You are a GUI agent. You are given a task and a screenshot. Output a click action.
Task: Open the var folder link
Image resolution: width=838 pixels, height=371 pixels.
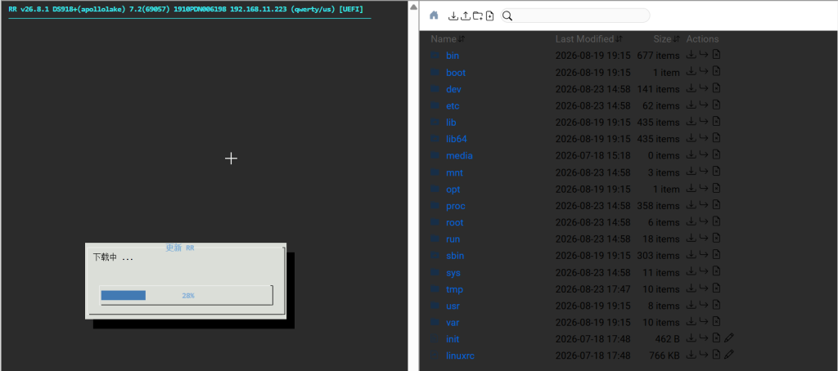coord(452,323)
